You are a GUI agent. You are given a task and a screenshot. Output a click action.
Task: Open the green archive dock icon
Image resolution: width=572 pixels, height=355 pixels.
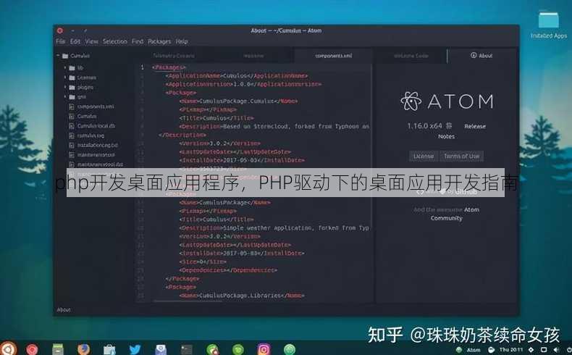pyautogui.click(x=58, y=349)
